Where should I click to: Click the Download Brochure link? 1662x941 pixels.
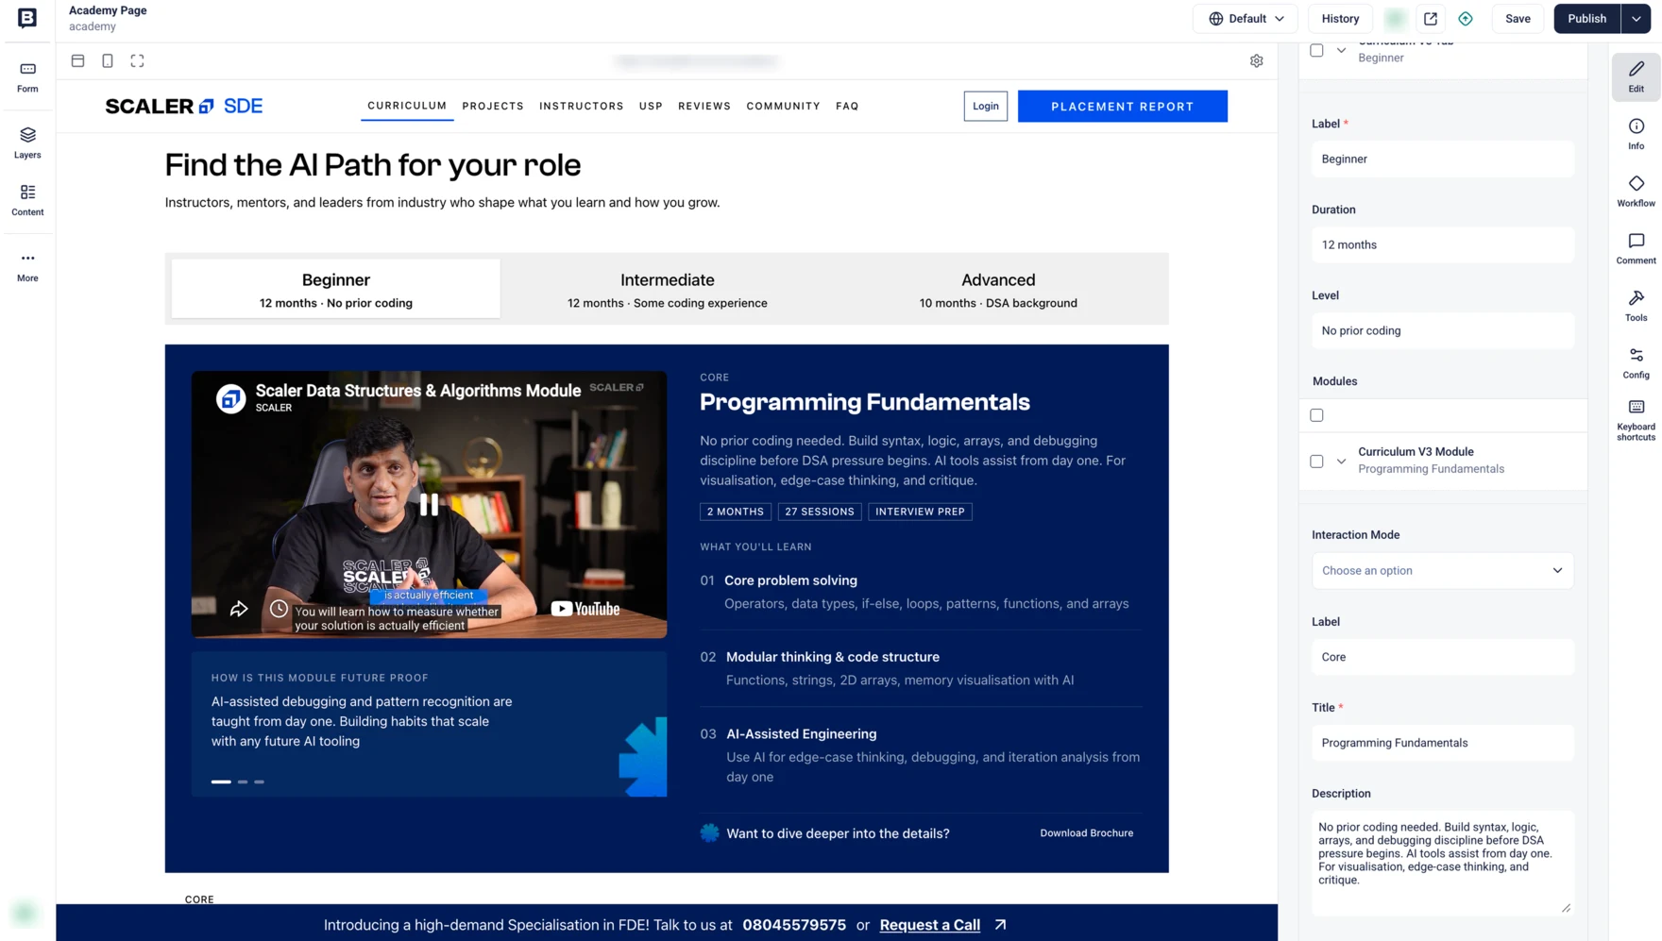(x=1086, y=832)
